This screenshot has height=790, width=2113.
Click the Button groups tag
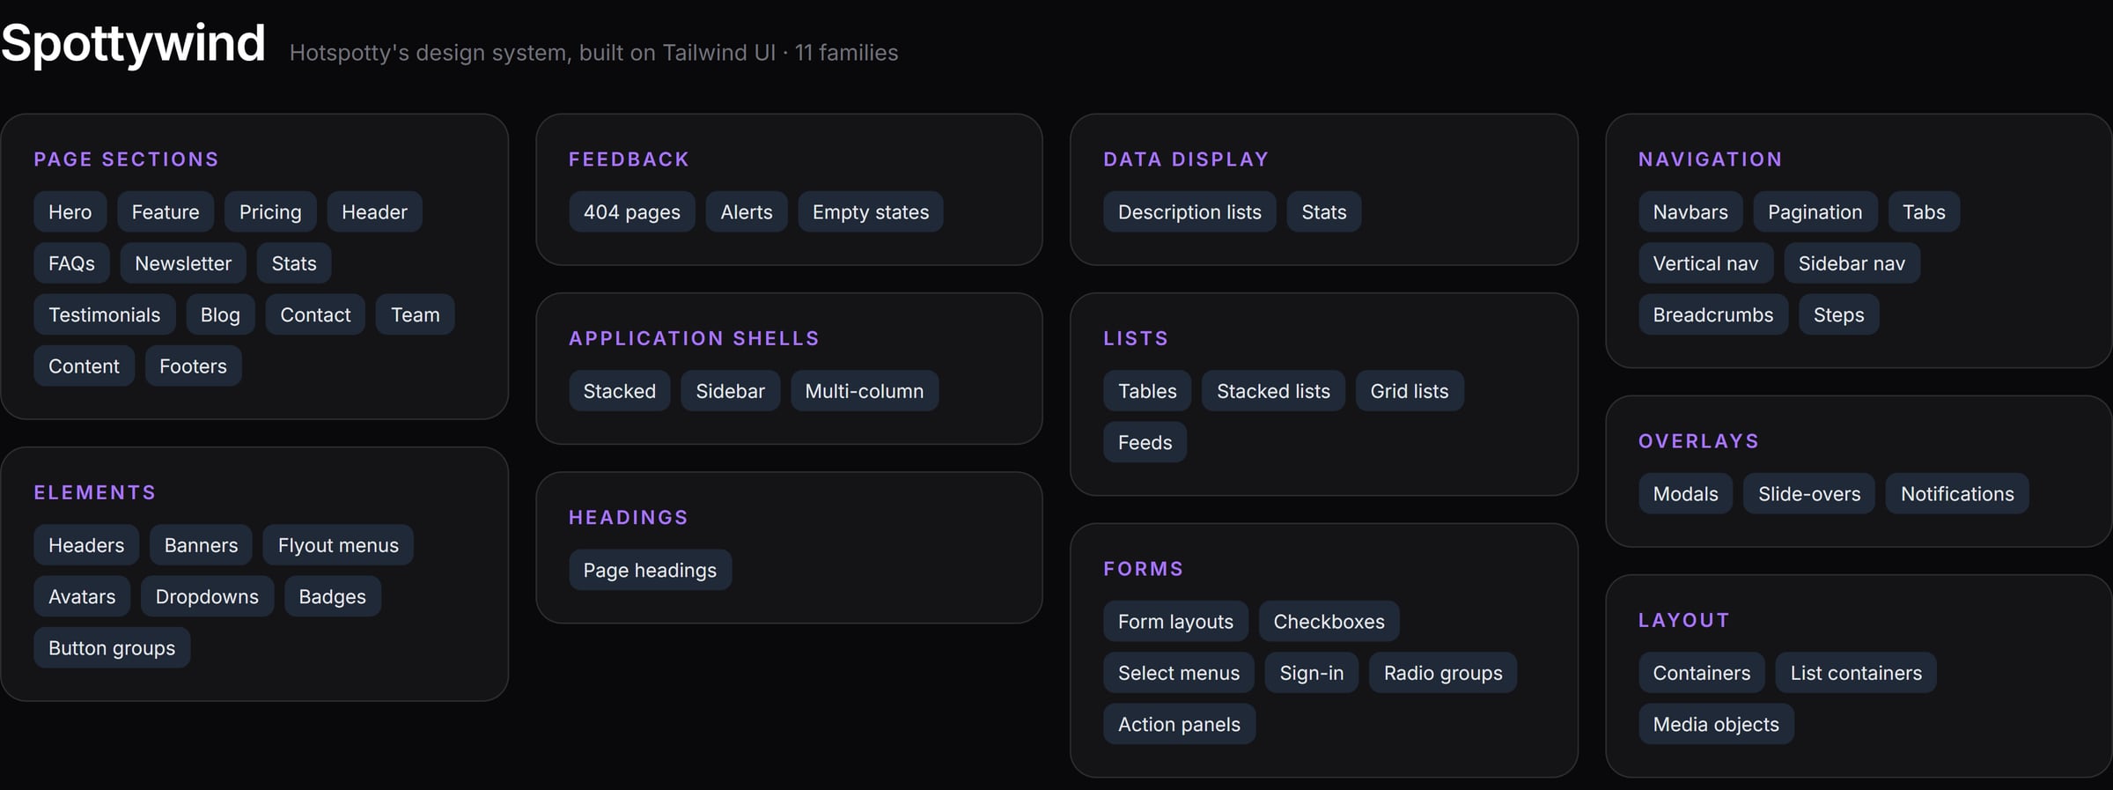pos(112,647)
